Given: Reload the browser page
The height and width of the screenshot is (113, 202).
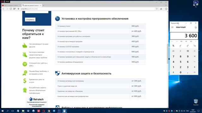Looking at the screenshot, I should pyautogui.click(x=11, y=9).
